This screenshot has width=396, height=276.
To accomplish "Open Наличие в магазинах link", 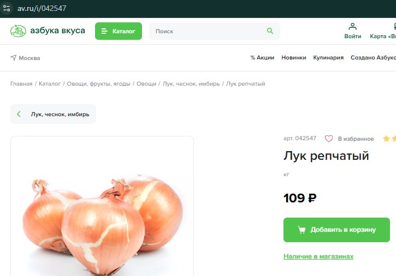I will (x=318, y=256).
